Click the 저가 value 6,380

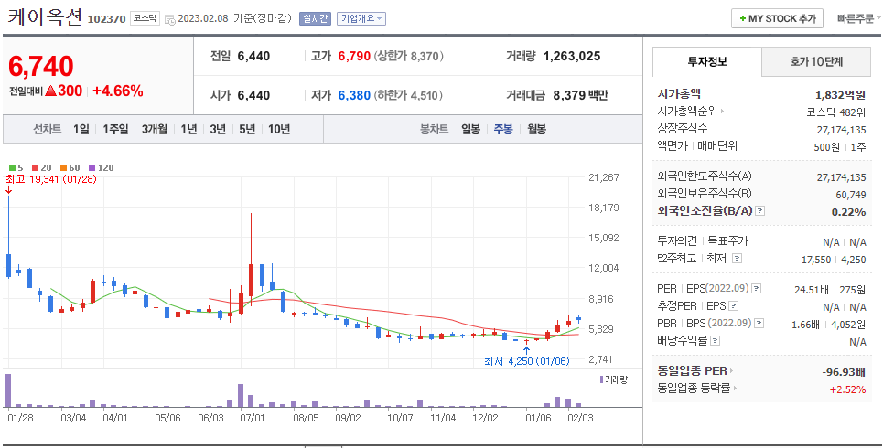tap(354, 96)
